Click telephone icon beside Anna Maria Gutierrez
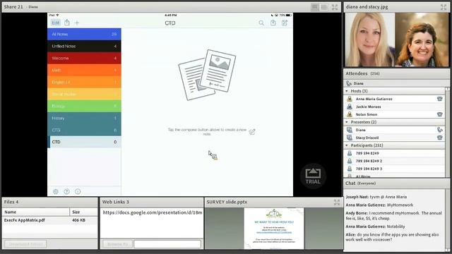 click(x=439, y=99)
